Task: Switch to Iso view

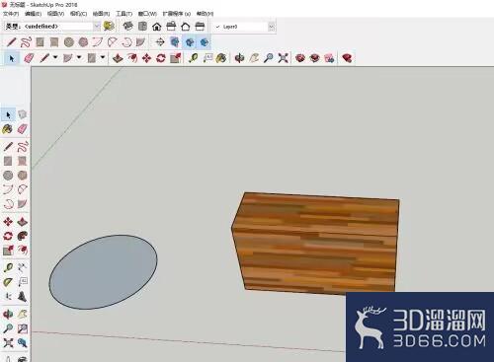Action: (x=127, y=26)
